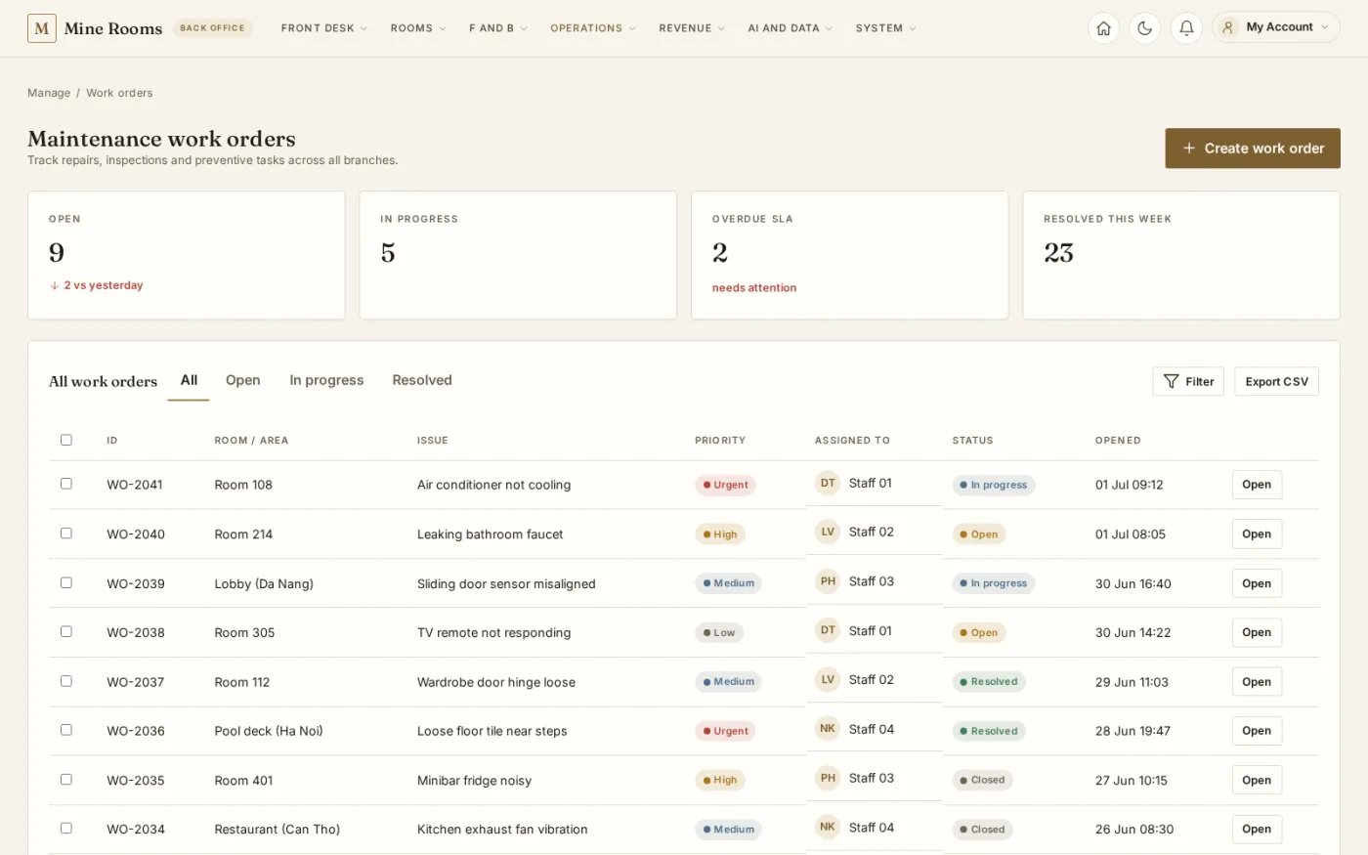This screenshot has width=1368, height=855.
Task: Click the NK avatar on WO-2034 row
Action: (x=828, y=827)
